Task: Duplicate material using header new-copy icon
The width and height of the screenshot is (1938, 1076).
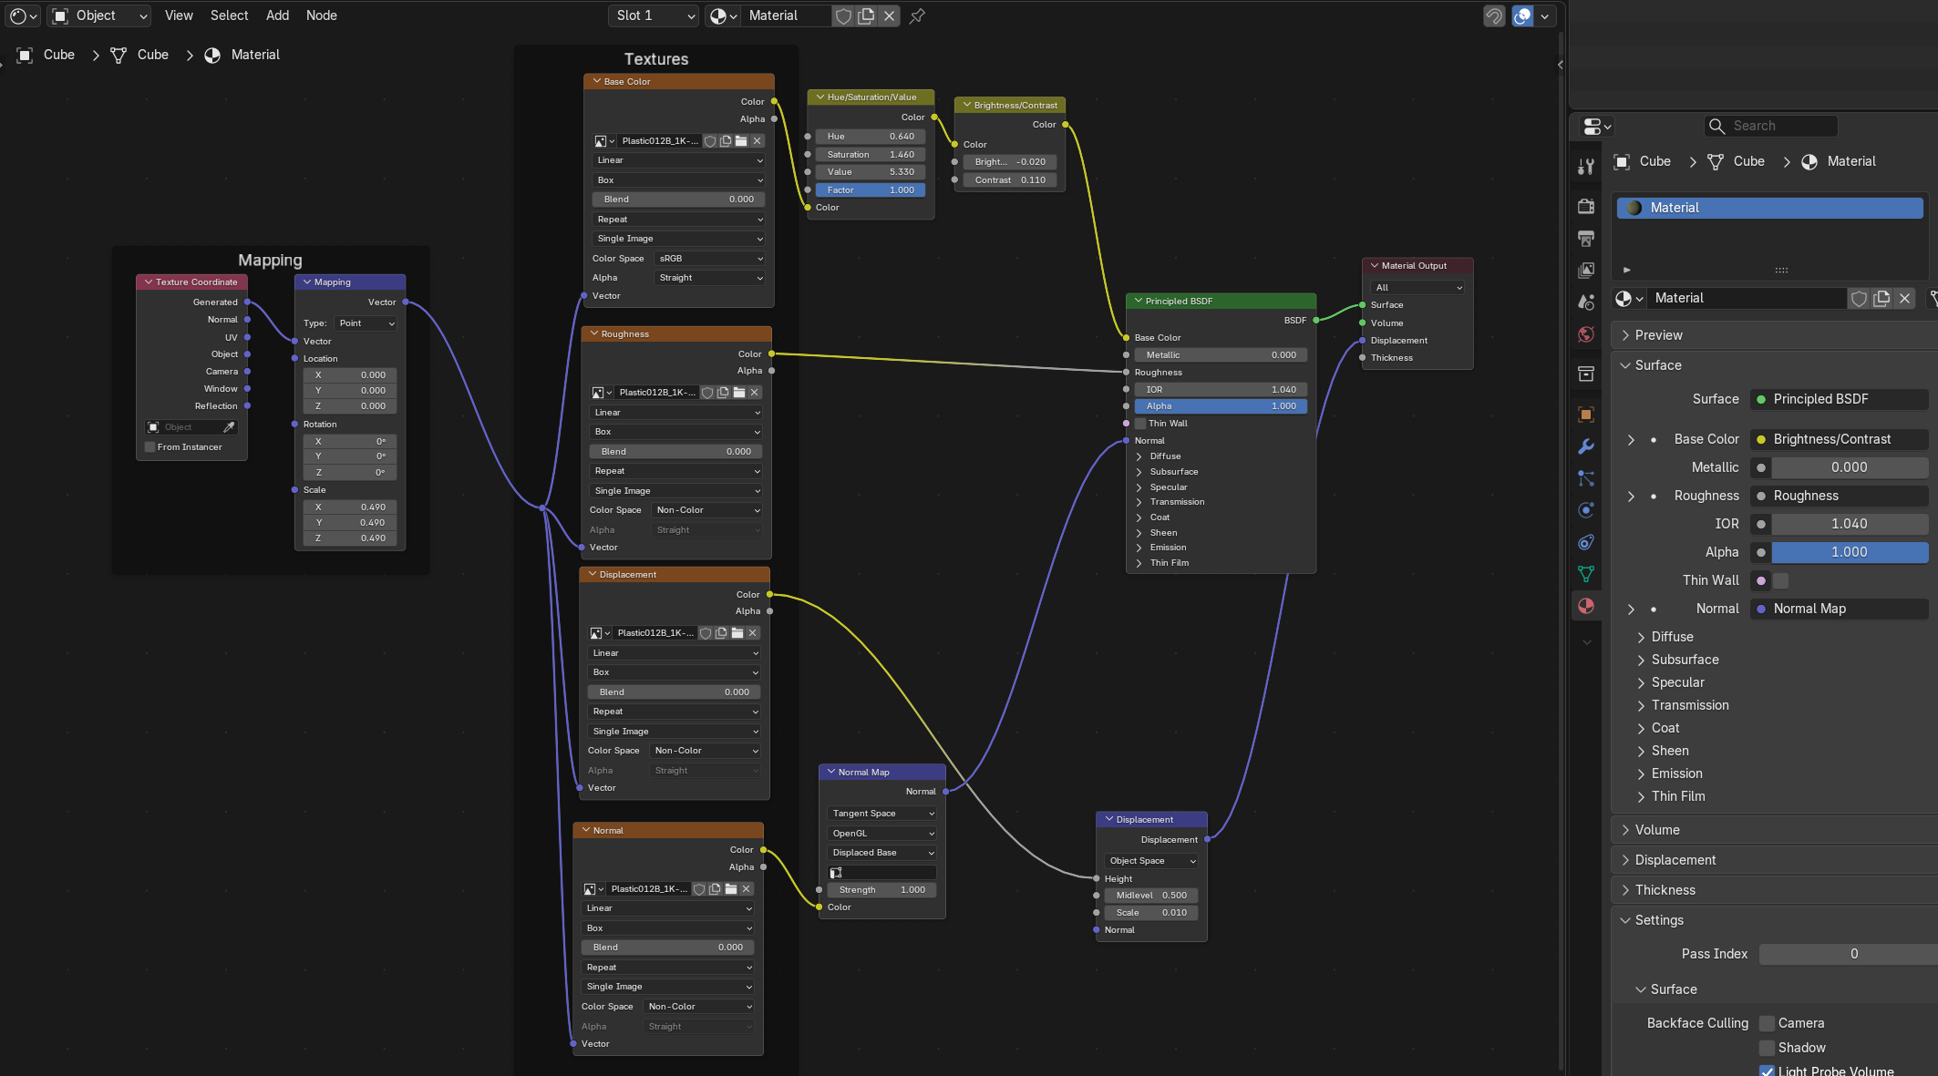Action: tap(866, 15)
